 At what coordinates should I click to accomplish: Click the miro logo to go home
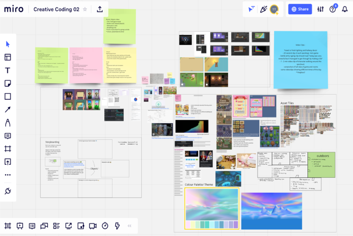tap(13, 9)
